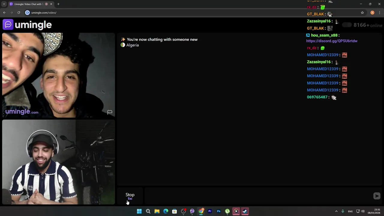384x216 pixels.
Task: Open camera site permissions icon in address bar
Action: 27,13
